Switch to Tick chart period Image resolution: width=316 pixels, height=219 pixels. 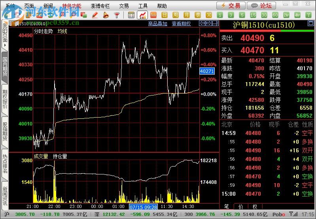(153, 15)
